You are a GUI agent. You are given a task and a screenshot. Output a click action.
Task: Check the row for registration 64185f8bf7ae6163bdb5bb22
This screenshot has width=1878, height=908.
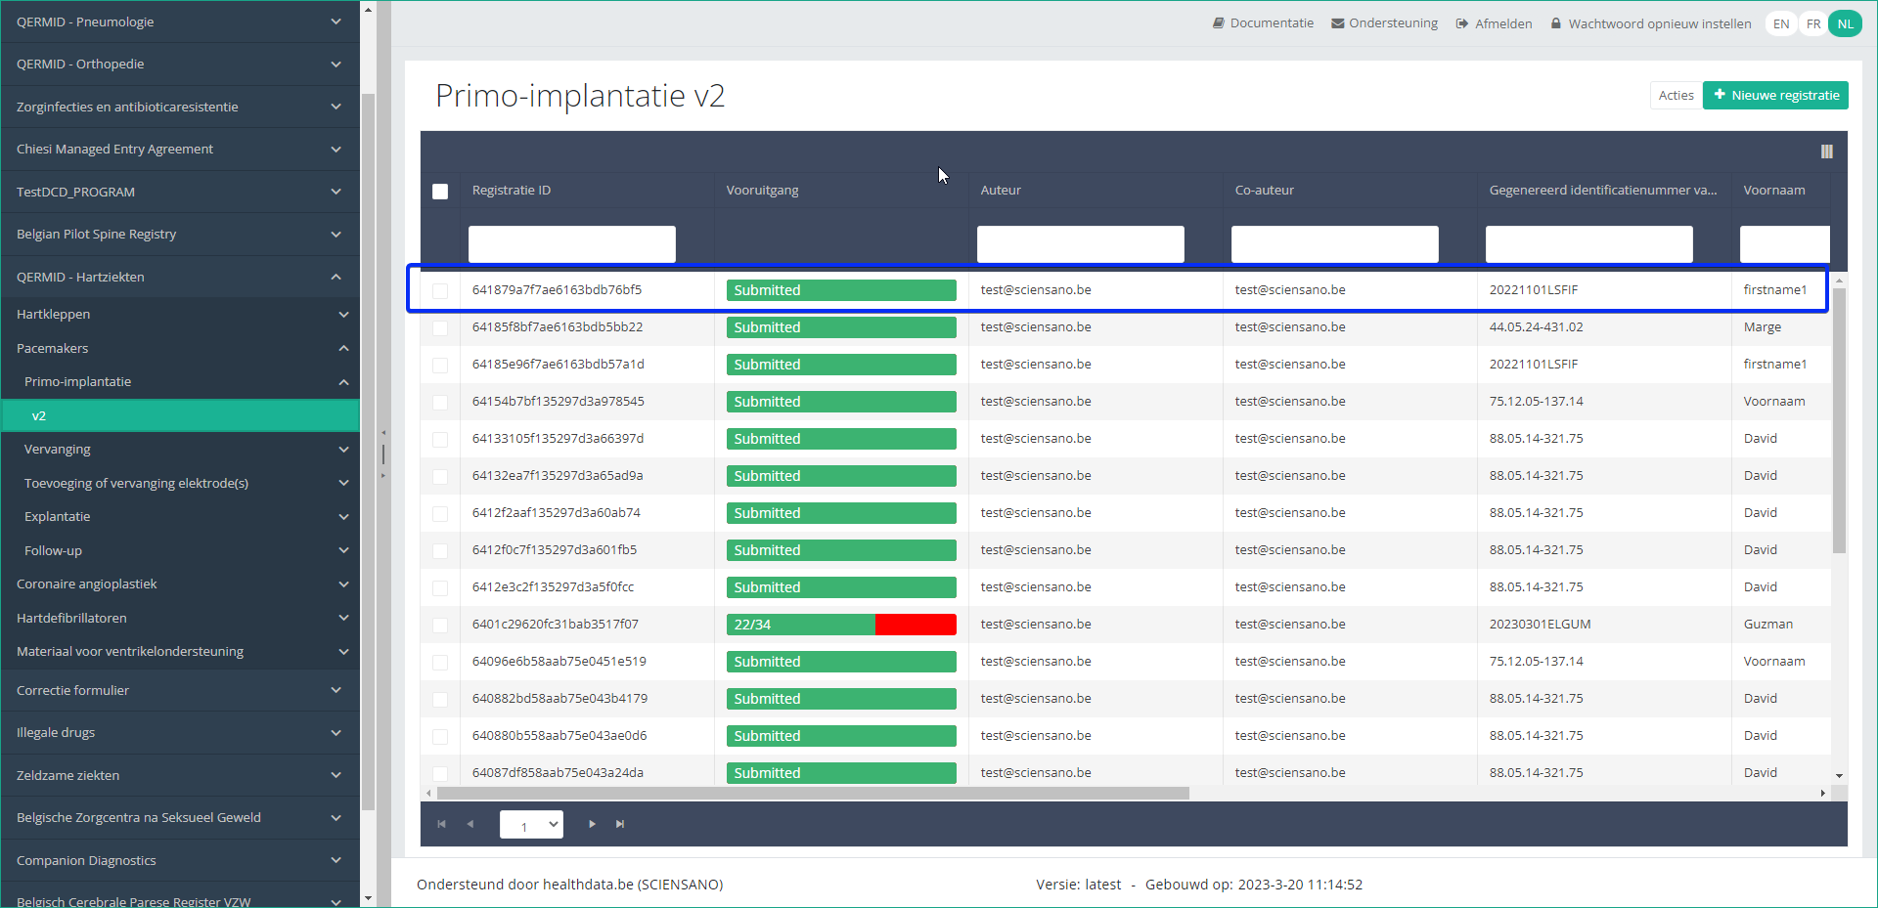click(440, 328)
